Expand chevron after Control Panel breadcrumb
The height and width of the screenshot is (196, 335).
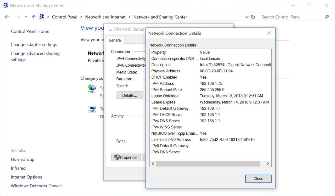pyautogui.click(x=81, y=17)
